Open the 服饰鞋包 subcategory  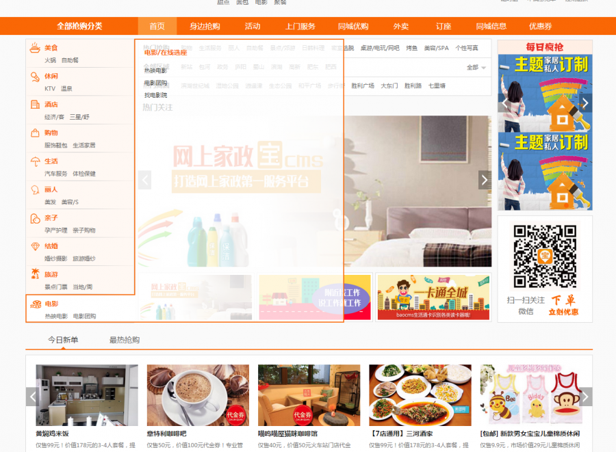(x=56, y=145)
